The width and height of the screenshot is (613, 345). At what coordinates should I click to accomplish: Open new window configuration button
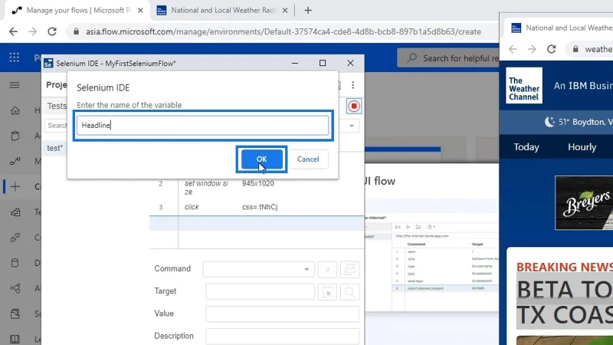coord(350,269)
